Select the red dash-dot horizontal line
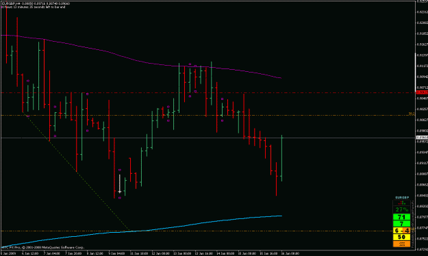 207,93
